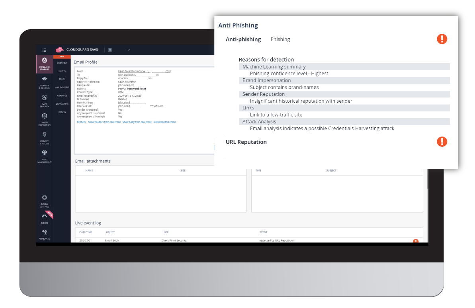The height and width of the screenshot is (308, 475).
Task: Select Events in submenu below Overview
Action: (x=62, y=71)
